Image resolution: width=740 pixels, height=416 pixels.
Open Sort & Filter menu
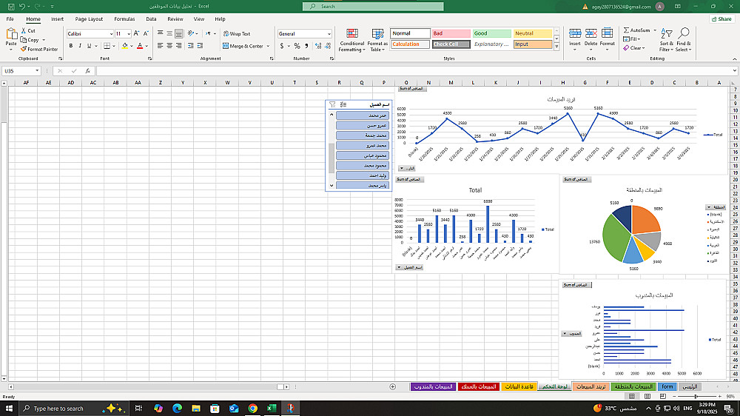[667, 40]
